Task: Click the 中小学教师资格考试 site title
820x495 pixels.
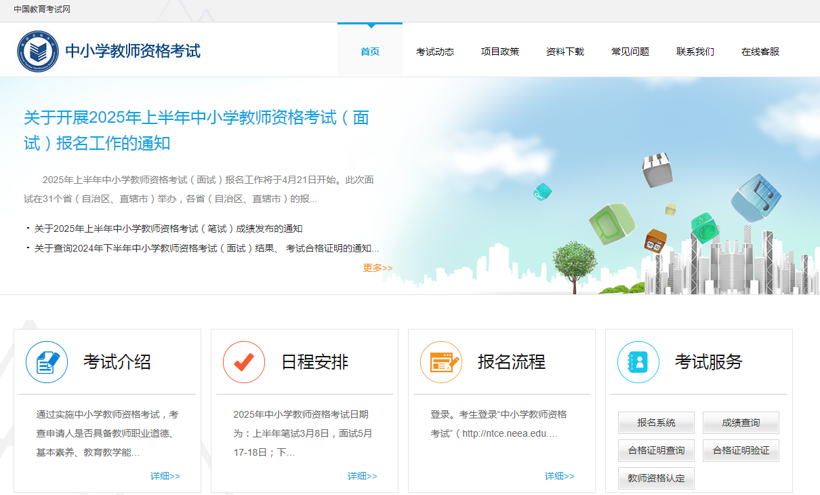Action: tap(133, 51)
